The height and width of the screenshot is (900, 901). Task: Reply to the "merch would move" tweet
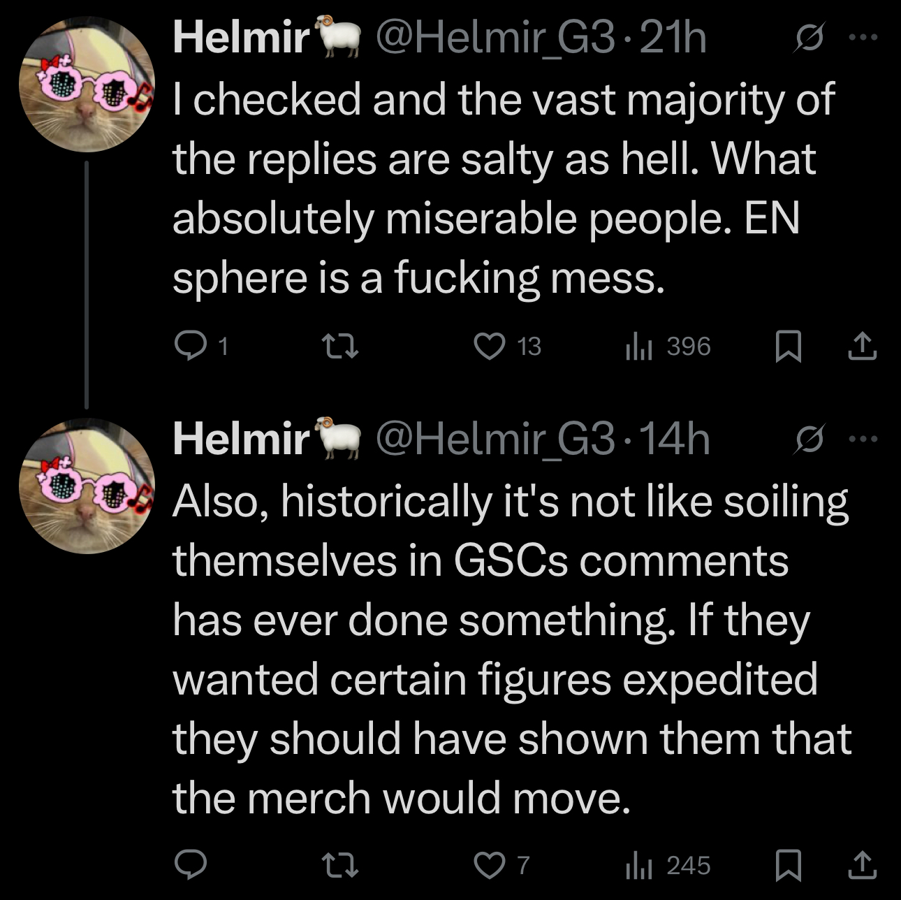189,866
